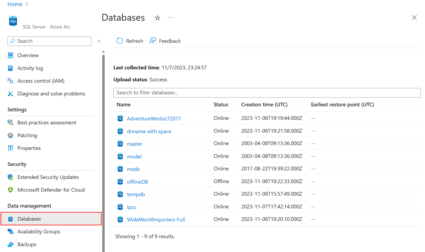Click the Backups cloud icon

point(10,244)
